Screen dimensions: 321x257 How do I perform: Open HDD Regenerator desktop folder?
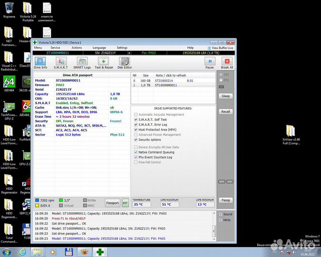point(9,184)
